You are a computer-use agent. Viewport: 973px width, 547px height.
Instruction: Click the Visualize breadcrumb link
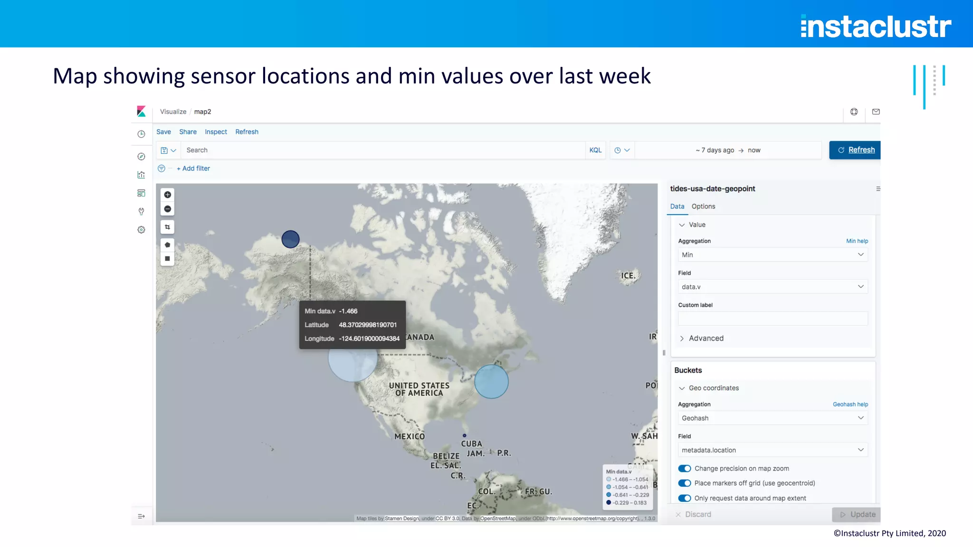pyautogui.click(x=173, y=112)
